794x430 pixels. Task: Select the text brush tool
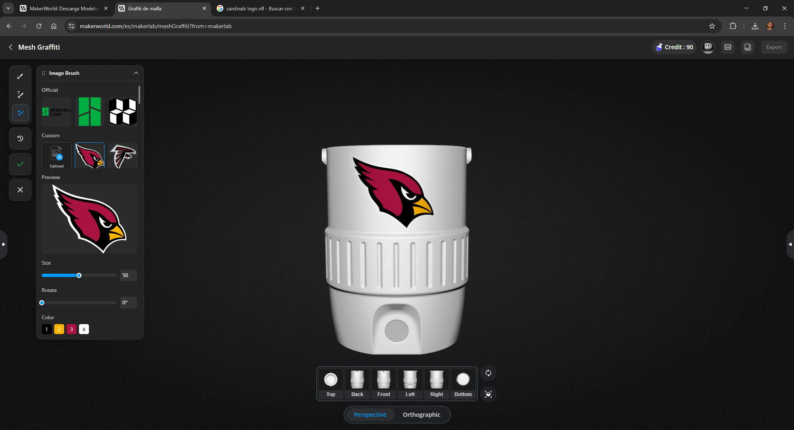pyautogui.click(x=20, y=95)
